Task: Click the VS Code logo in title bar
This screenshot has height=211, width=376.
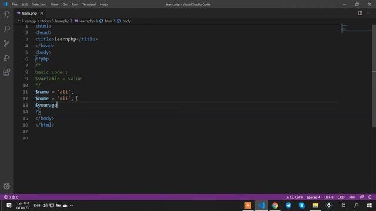Action: coord(5,4)
